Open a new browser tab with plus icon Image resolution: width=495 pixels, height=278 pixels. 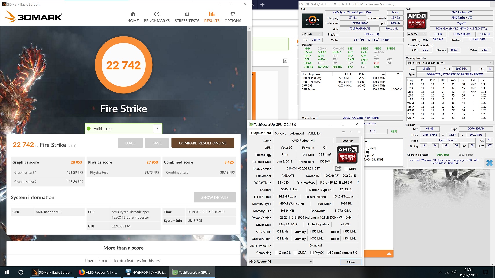tap(262, 5)
